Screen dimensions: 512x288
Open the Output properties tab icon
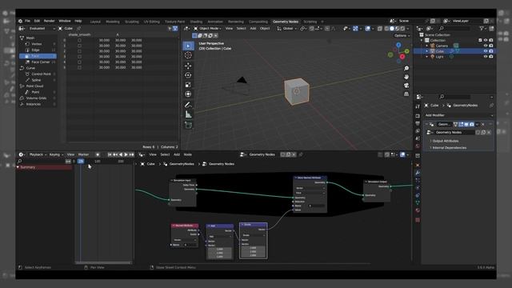pos(418,123)
